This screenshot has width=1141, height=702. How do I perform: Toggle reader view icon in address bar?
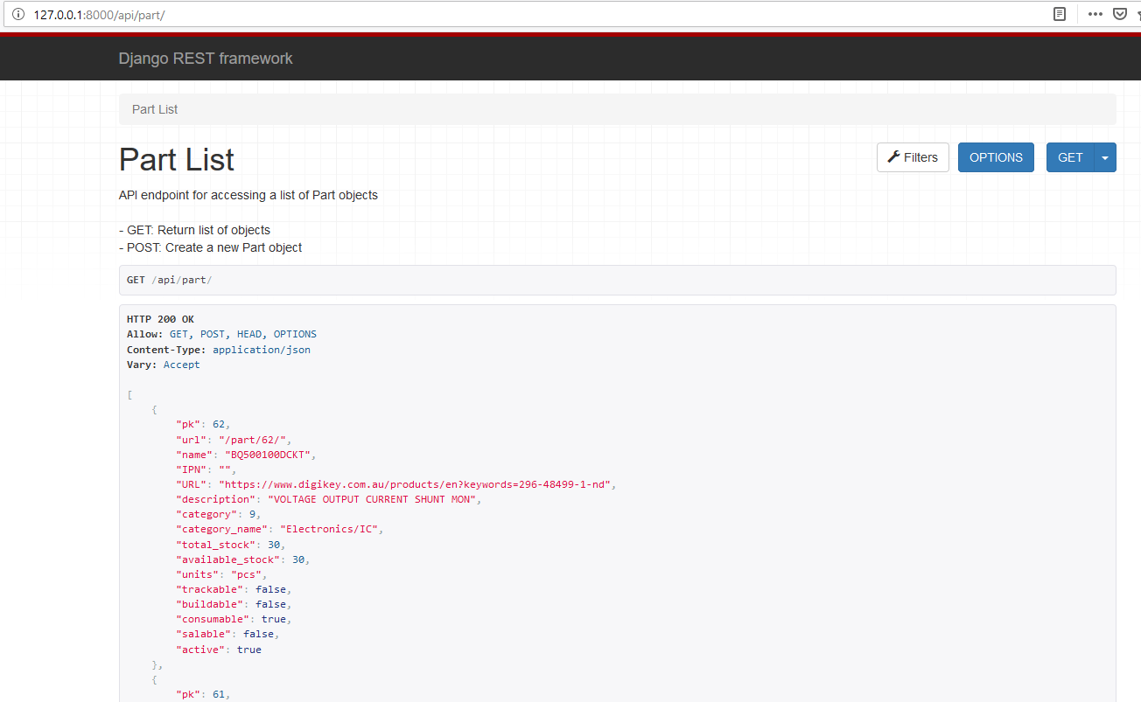[x=1060, y=14]
